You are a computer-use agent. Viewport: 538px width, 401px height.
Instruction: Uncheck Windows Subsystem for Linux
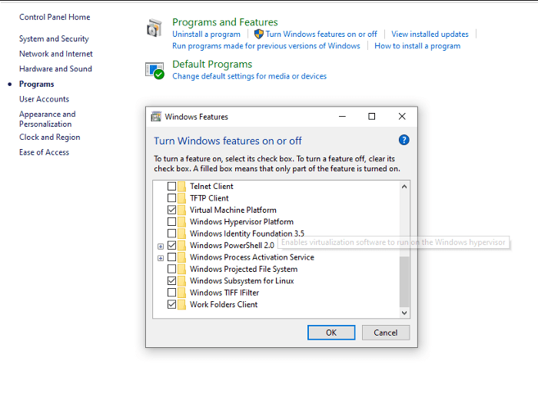tap(172, 281)
